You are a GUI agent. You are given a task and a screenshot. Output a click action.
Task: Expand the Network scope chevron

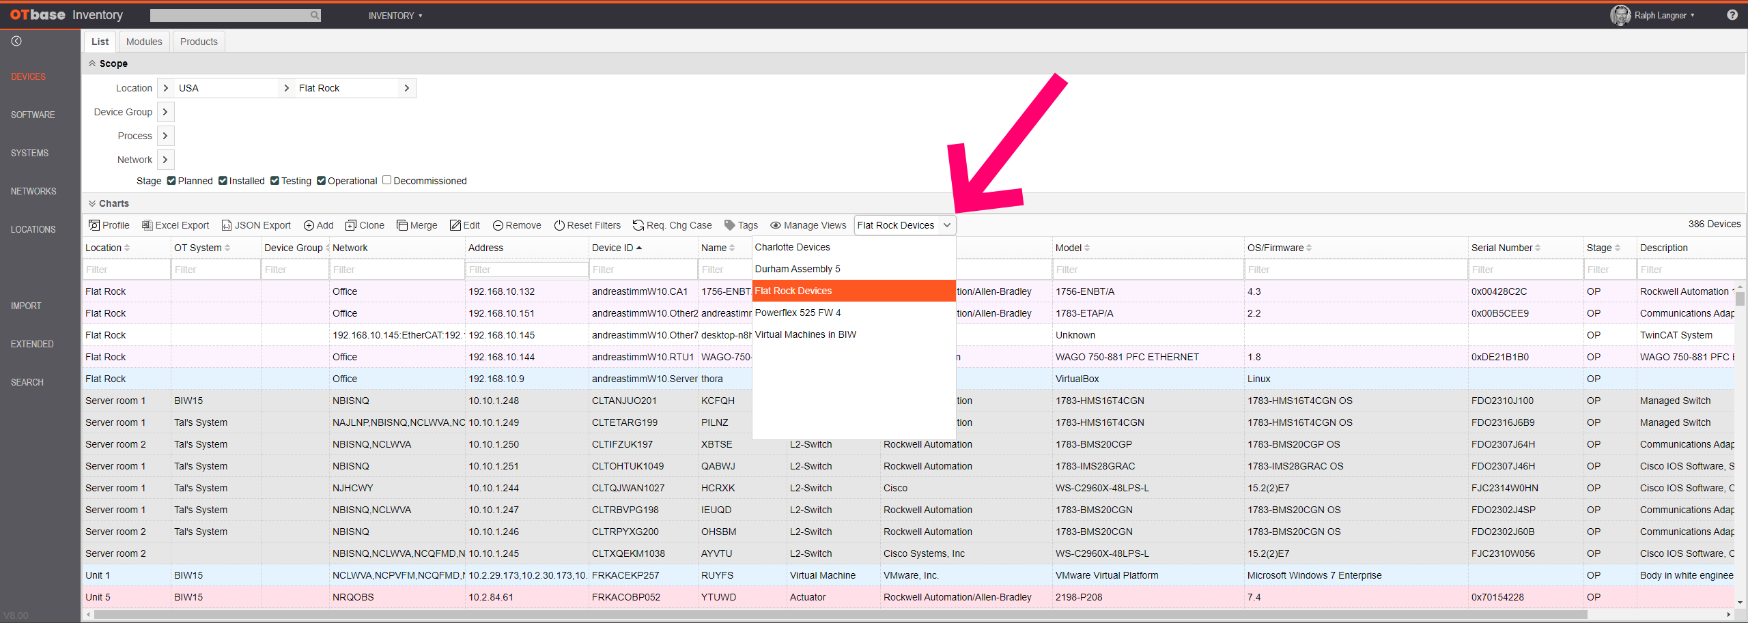point(165,160)
